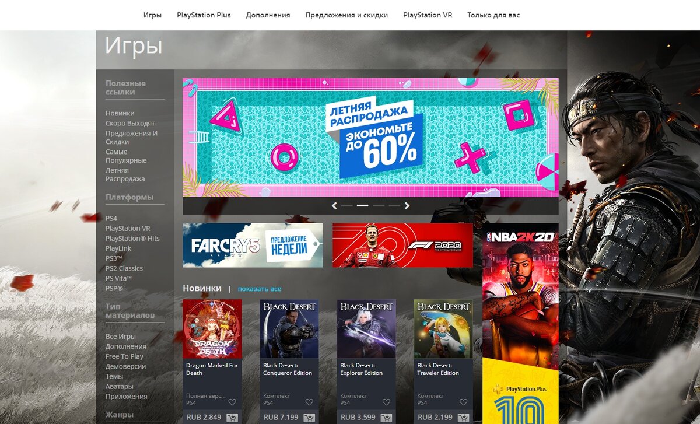
Task: Click cart icon next to RUB 7.199
Action: click(x=309, y=418)
